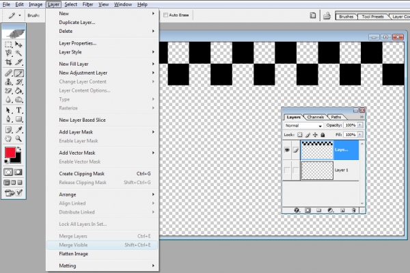
Task: Open Layer Properties... menu item
Action: (102, 43)
